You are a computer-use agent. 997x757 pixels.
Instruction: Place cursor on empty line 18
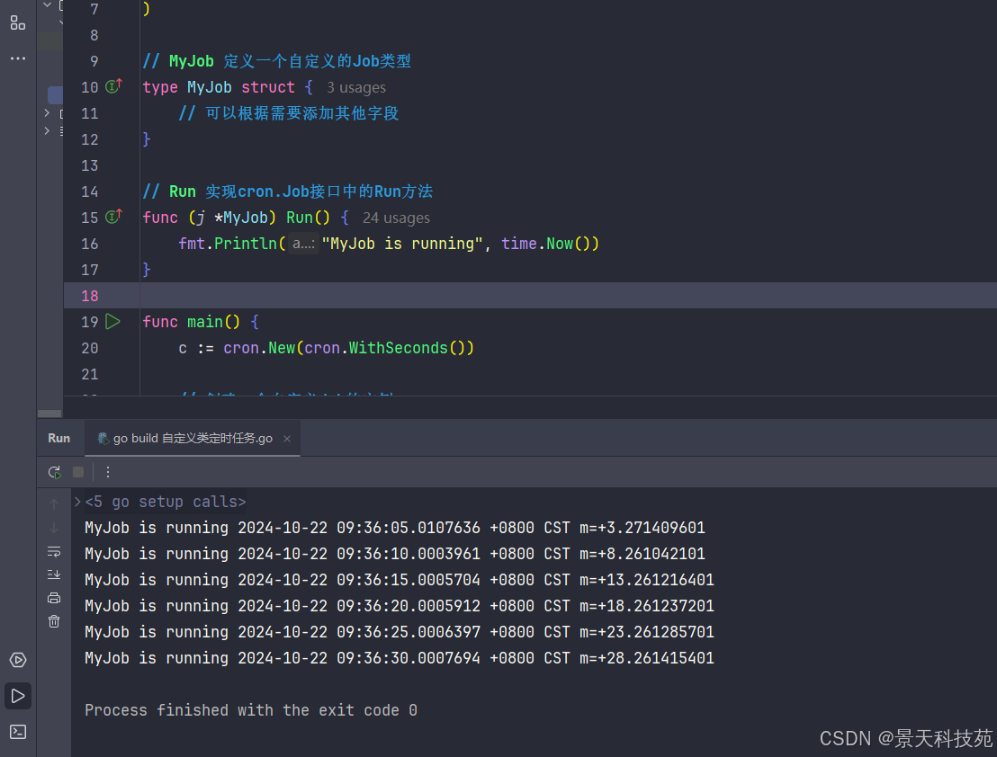pos(566,296)
